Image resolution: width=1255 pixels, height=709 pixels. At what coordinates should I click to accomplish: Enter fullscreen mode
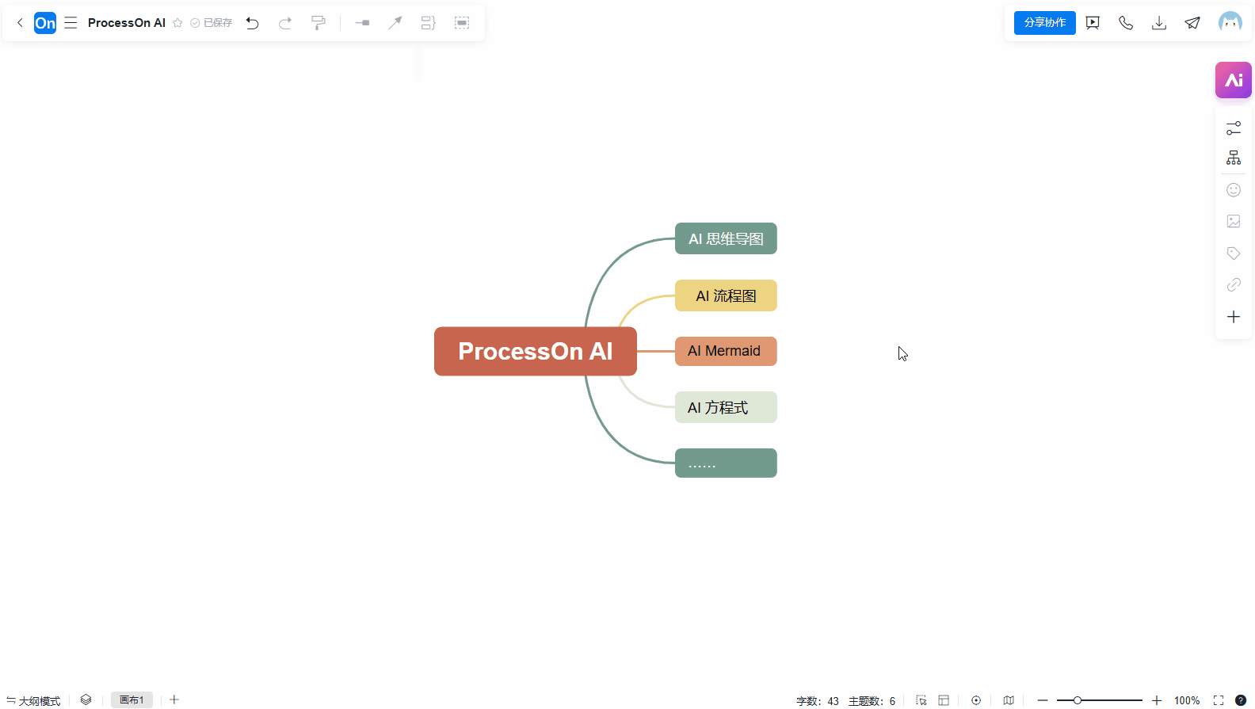click(x=1219, y=700)
